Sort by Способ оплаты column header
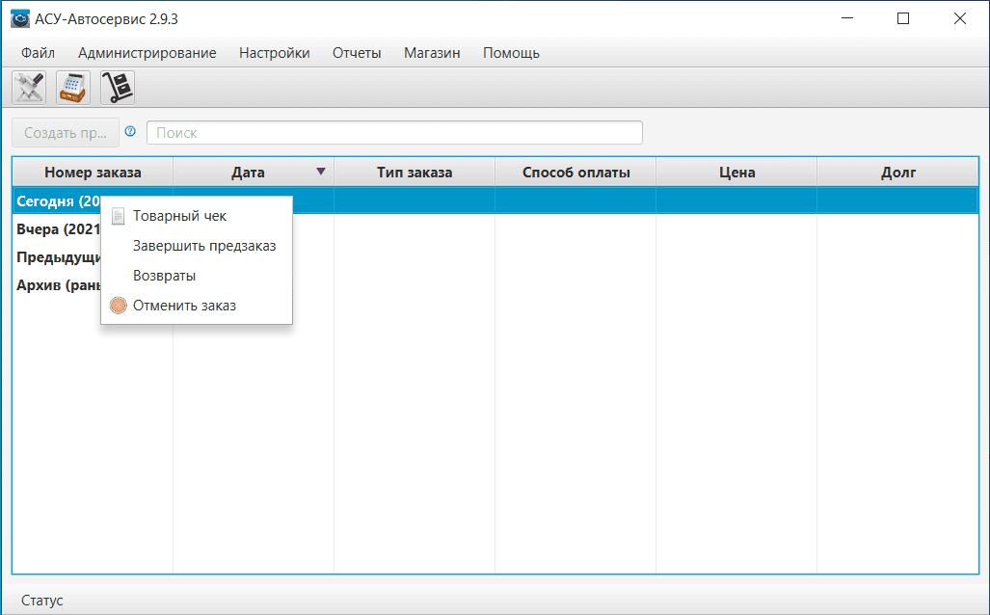990x615 pixels. pos(575,173)
